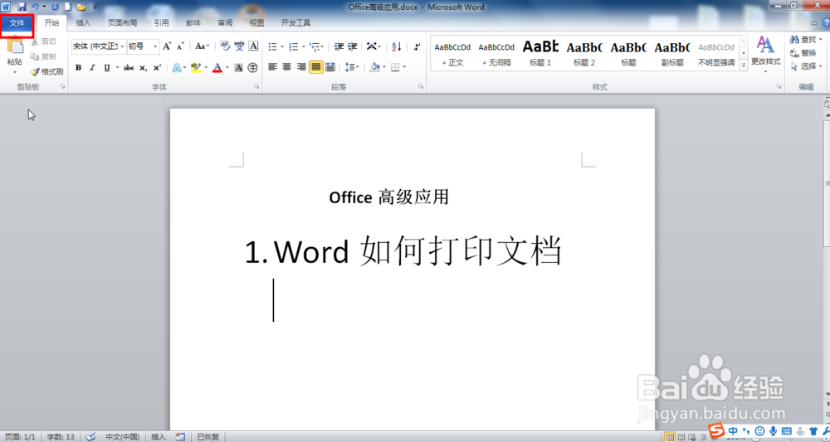Click the Replace (替换) icon
830x442 pixels.
tap(803, 53)
